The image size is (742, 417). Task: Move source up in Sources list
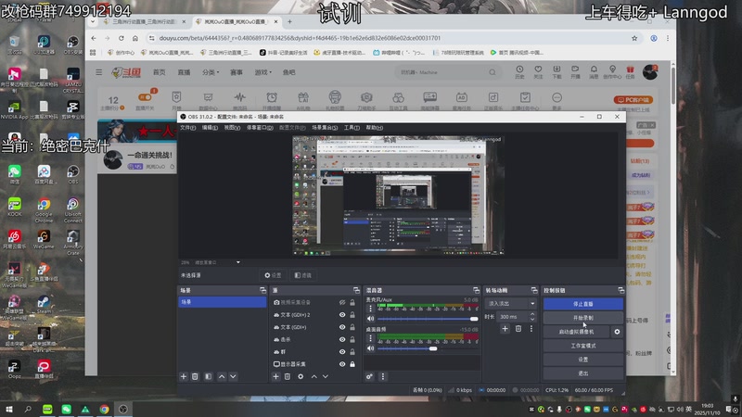(313, 376)
